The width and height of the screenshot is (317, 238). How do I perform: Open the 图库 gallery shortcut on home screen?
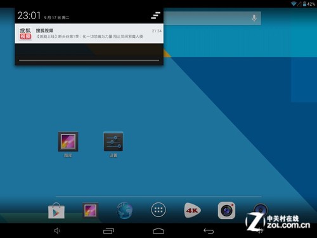tap(68, 145)
